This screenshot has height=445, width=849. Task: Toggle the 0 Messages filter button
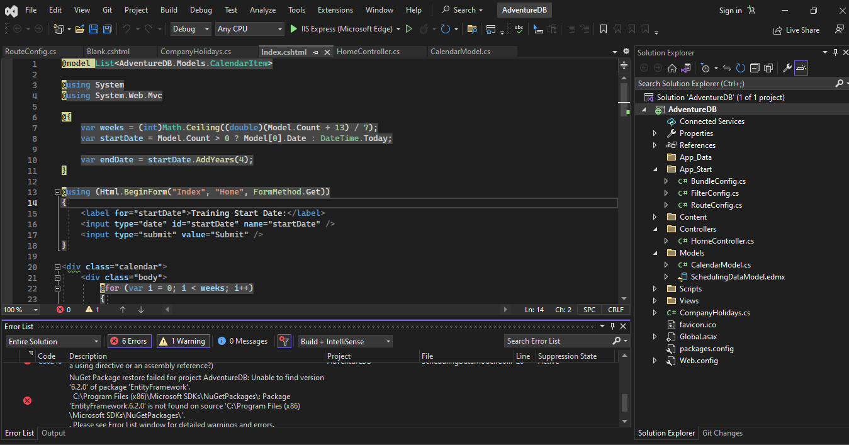[242, 341]
